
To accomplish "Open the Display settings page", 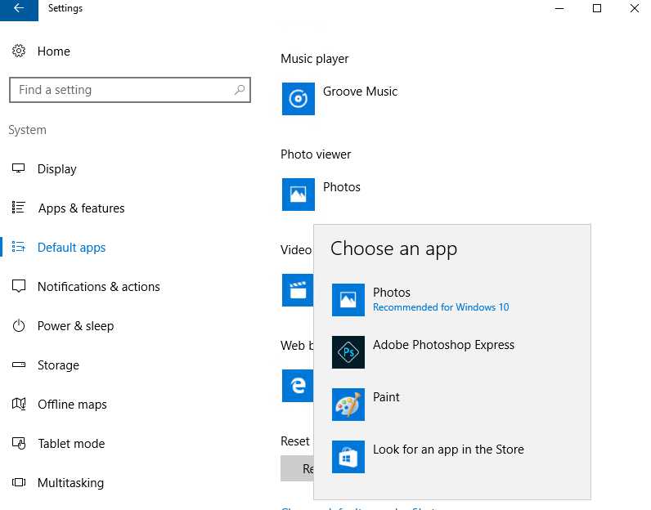I will pos(56,169).
